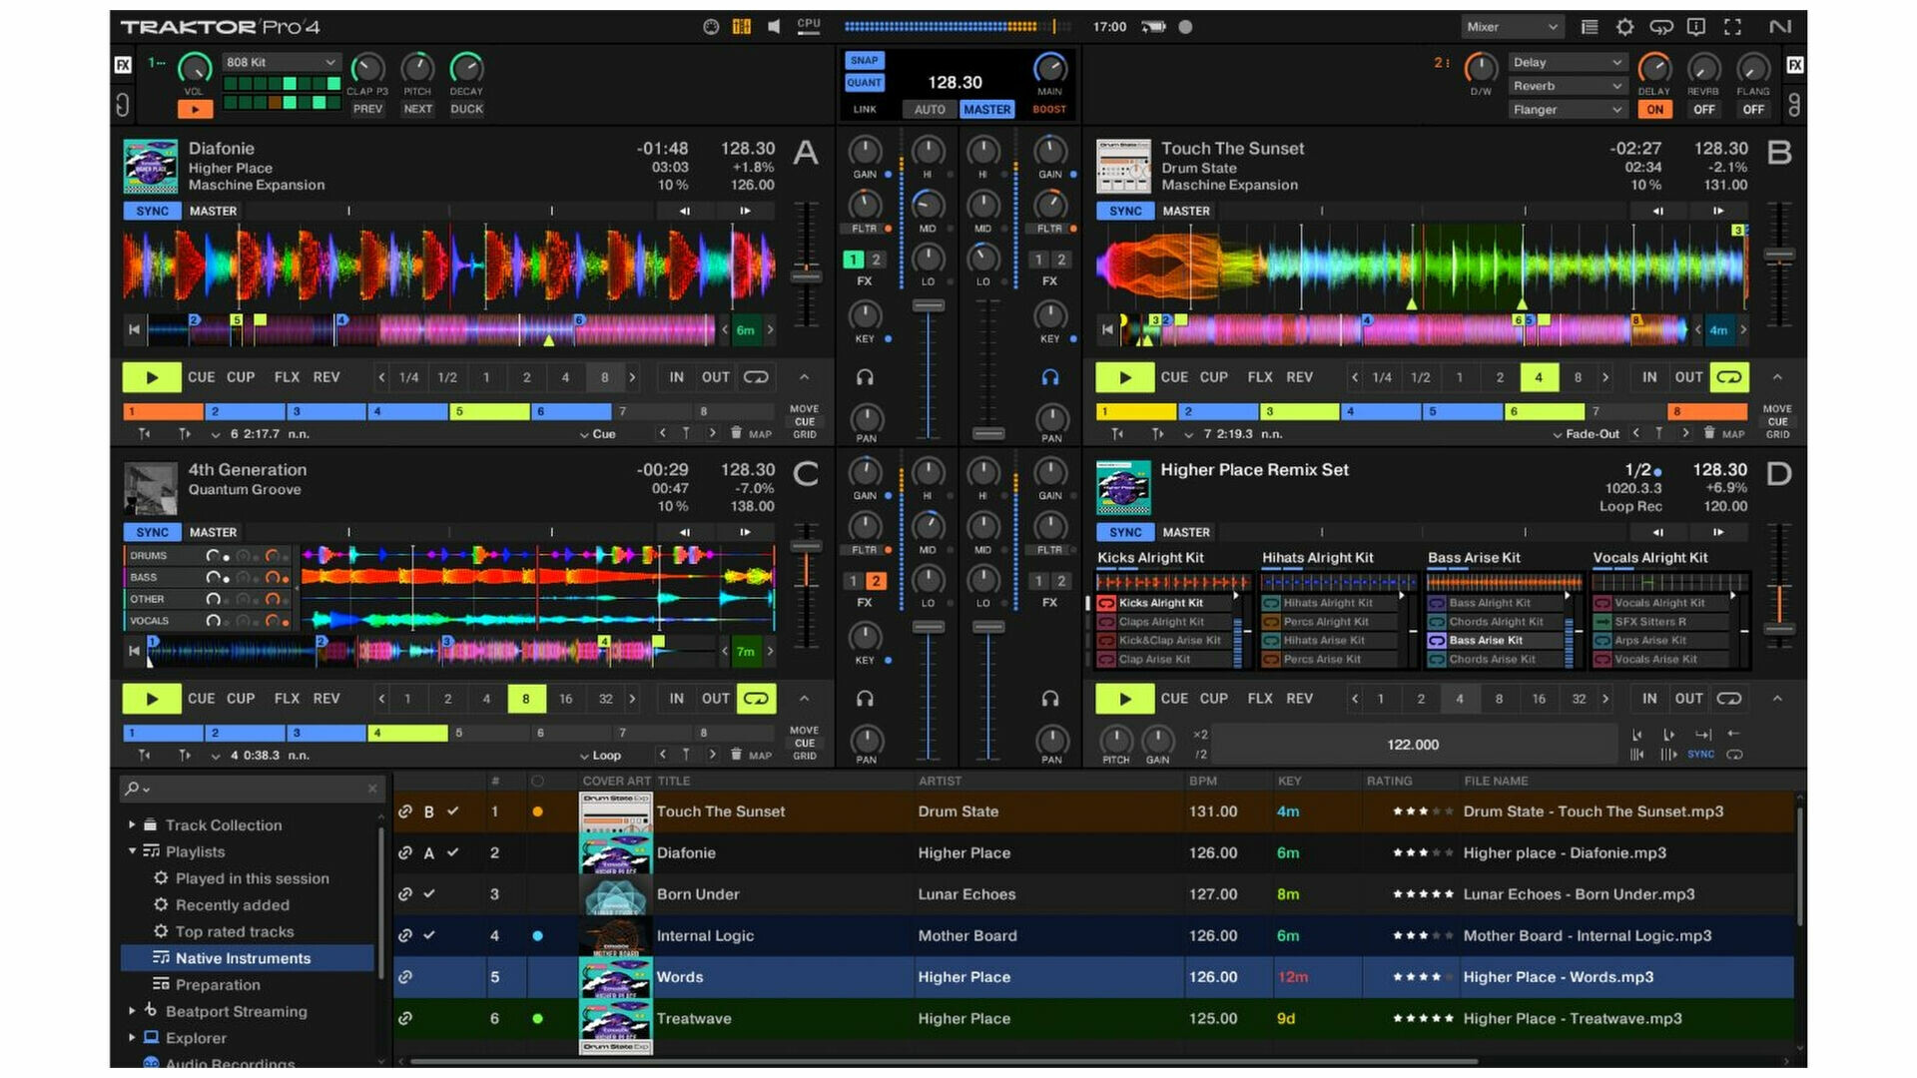The image size is (1917, 1078).
Task: Click the right FX panel toggle icon
Action: click(x=1794, y=65)
